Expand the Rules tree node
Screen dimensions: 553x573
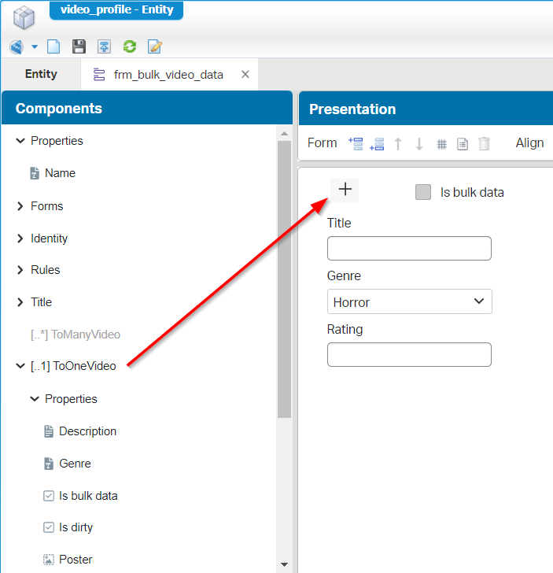[x=20, y=270]
